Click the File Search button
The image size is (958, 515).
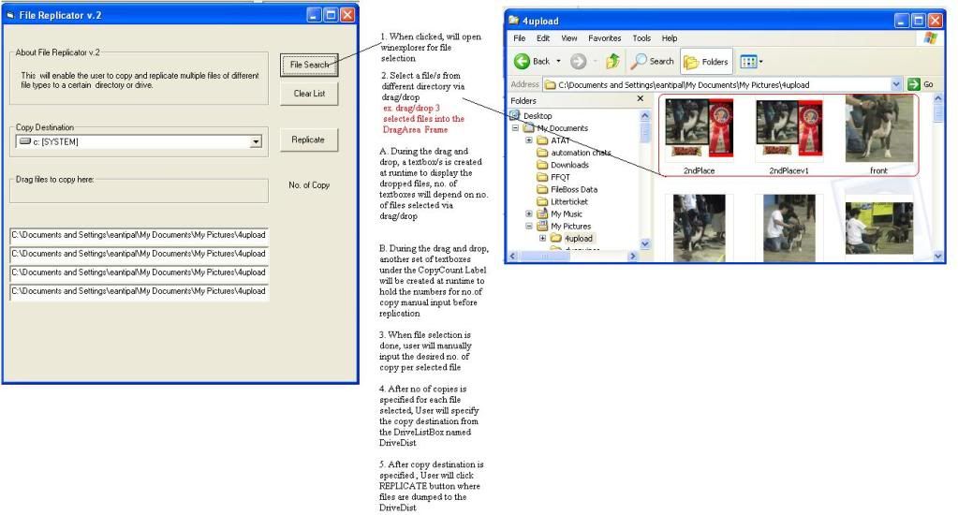click(x=308, y=65)
